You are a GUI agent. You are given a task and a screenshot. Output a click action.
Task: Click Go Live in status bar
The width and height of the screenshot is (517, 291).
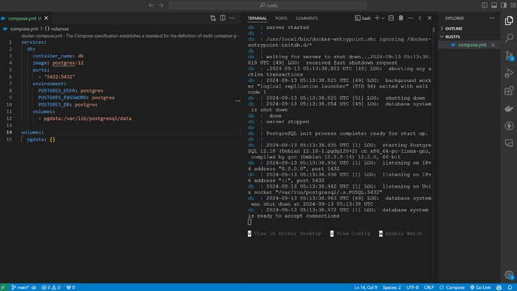(480, 287)
